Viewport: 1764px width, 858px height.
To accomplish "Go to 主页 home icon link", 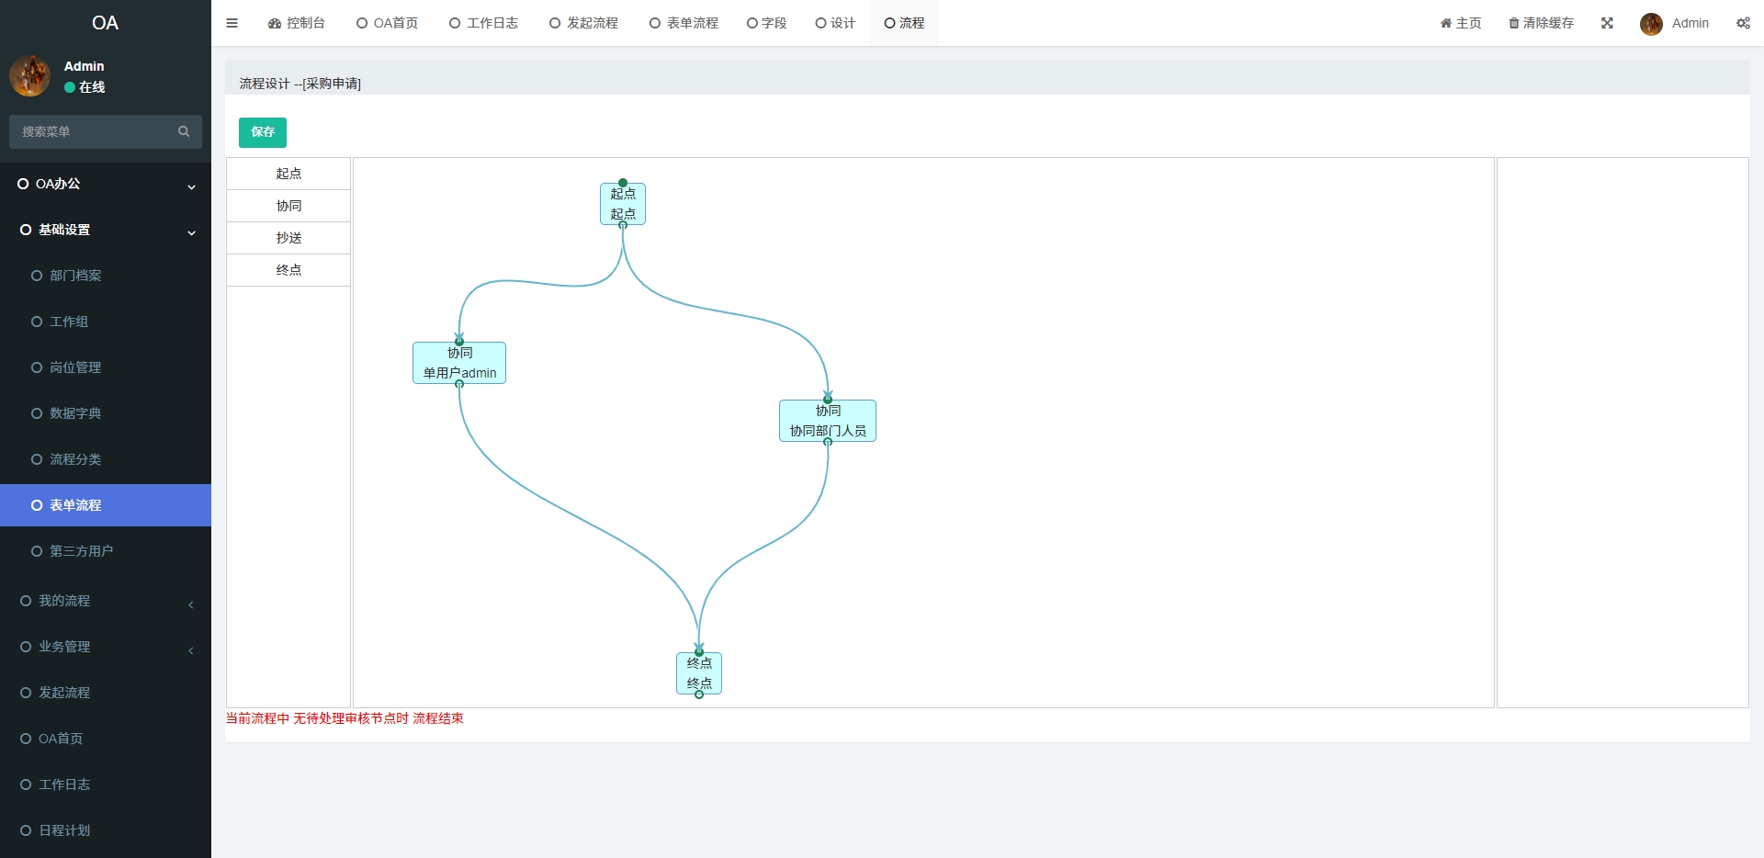I will click(x=1460, y=23).
